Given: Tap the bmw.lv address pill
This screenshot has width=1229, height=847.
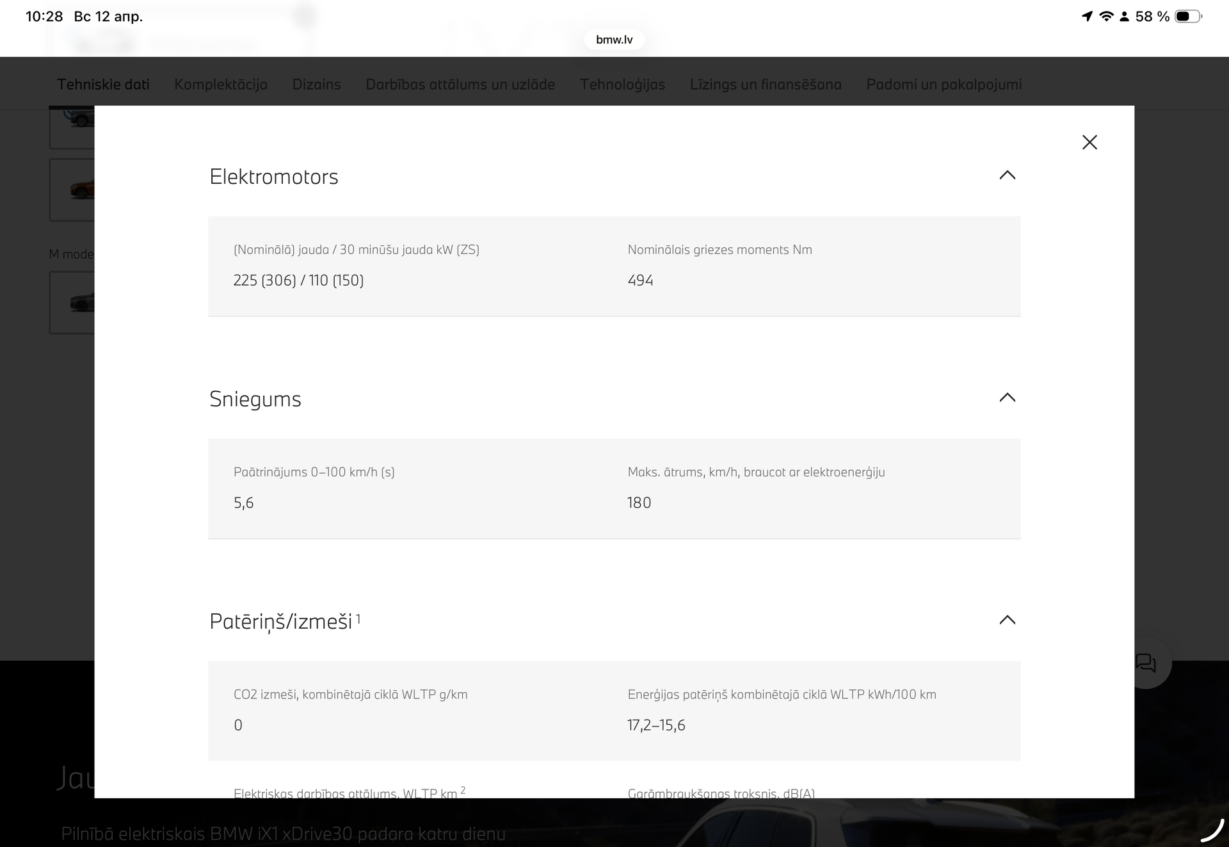Looking at the screenshot, I should click(x=614, y=40).
